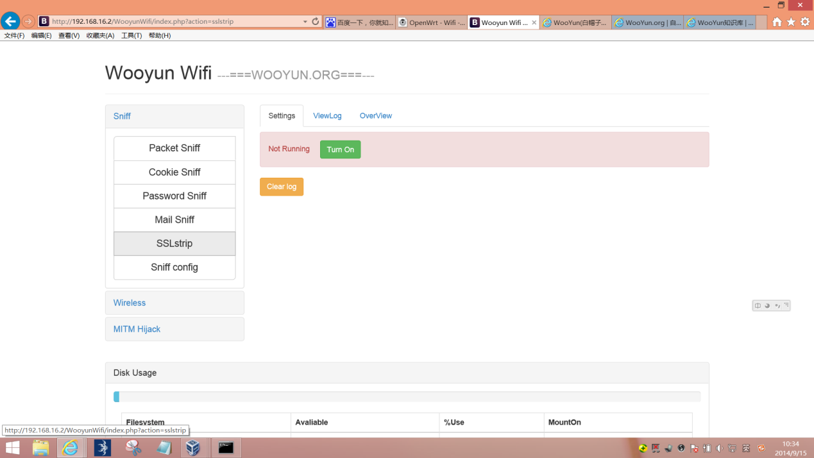This screenshot has width=814, height=458.
Task: Open VirtualBox icon in the taskbar
Action: 193,447
